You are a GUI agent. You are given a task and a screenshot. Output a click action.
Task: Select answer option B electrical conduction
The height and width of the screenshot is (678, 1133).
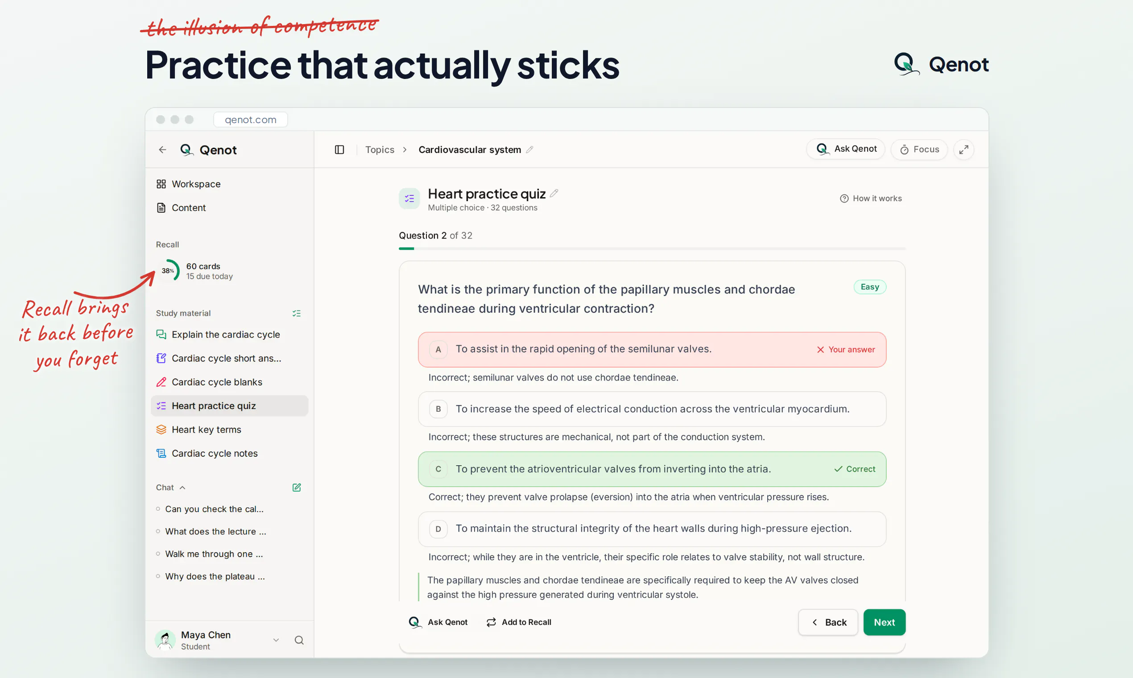pyautogui.click(x=652, y=409)
